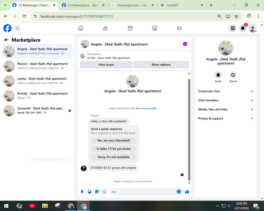Open the Facebook menu grid icon
The height and width of the screenshot is (211, 264).
tap(233, 28)
